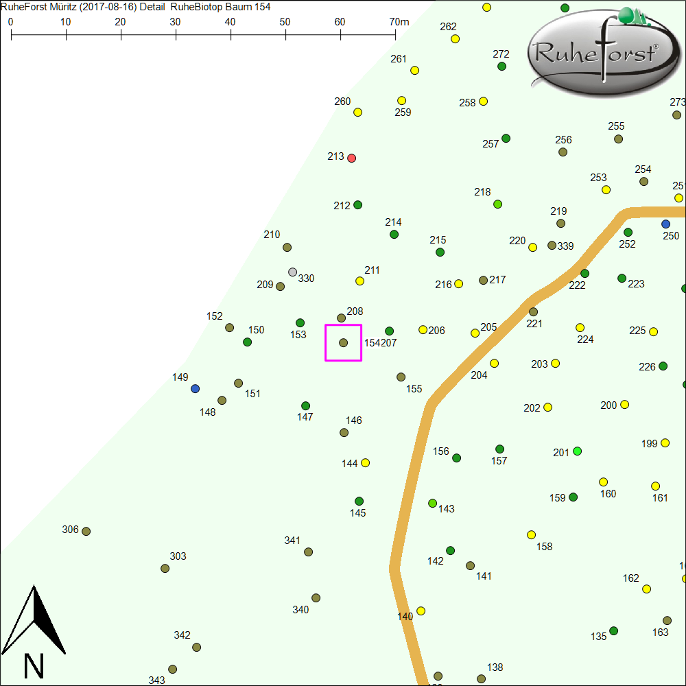Image resolution: width=686 pixels, height=686 pixels.
Task: Click the marker for tree 163
Action: [x=667, y=620]
